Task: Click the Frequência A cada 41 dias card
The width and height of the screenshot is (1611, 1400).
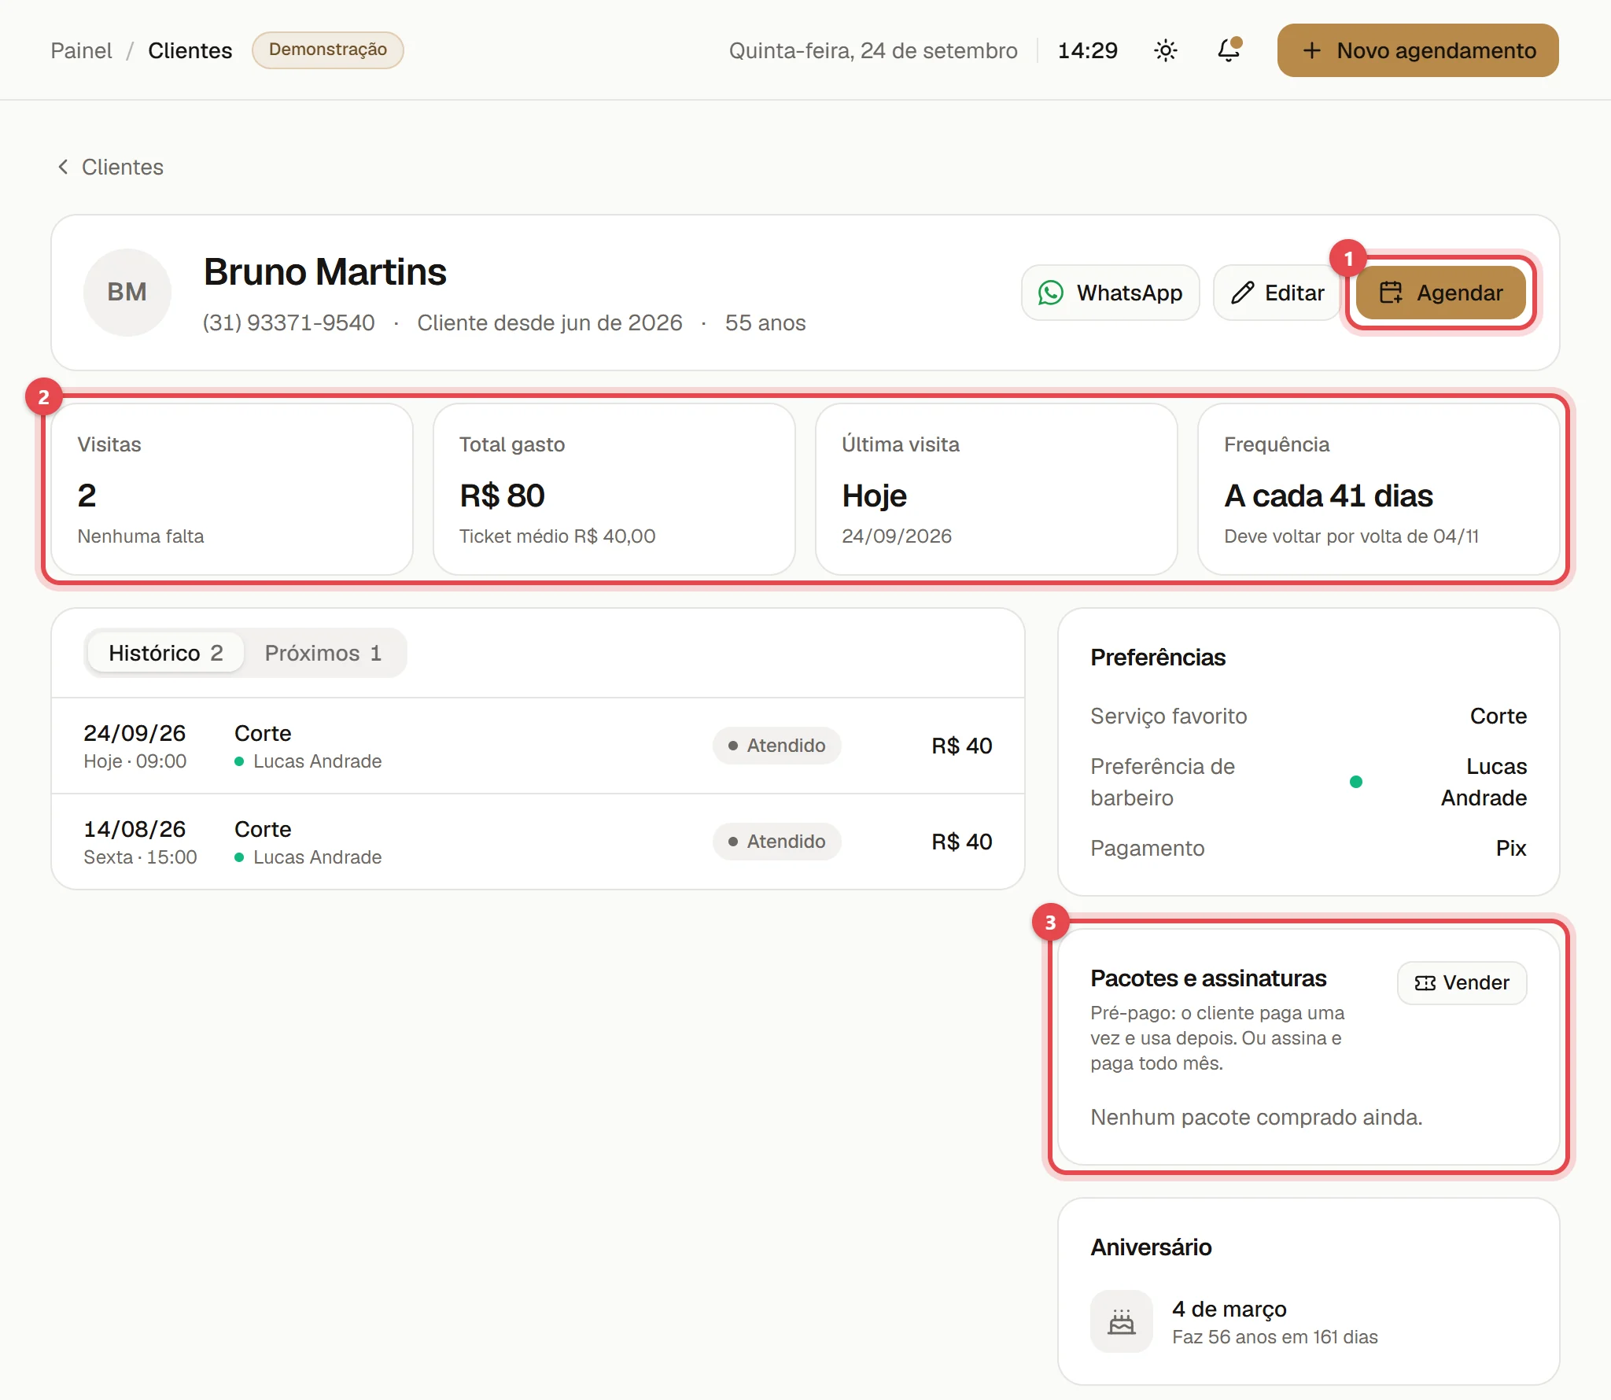Action: point(1379,489)
